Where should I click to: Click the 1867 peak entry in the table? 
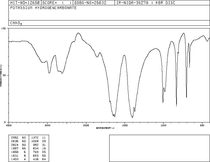coord(15,148)
